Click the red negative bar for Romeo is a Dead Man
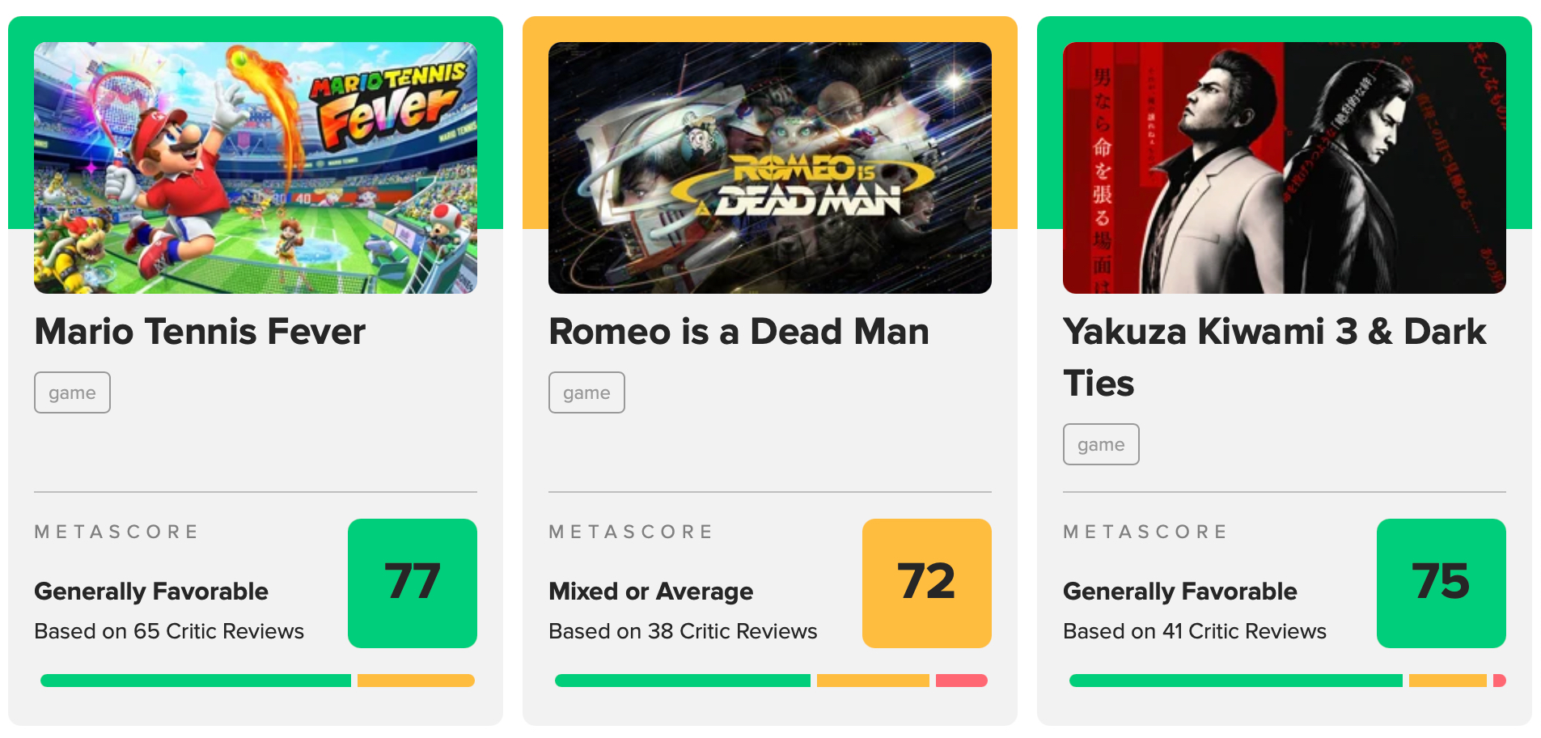The height and width of the screenshot is (738, 1541). (961, 681)
